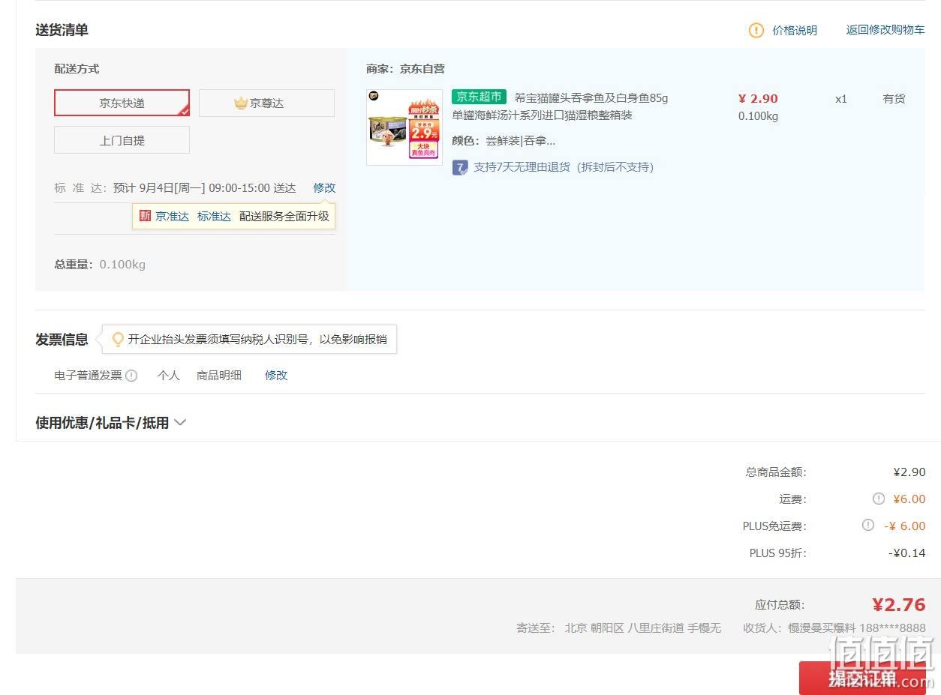Click the 寄送至 shipping address text

(x=618, y=628)
